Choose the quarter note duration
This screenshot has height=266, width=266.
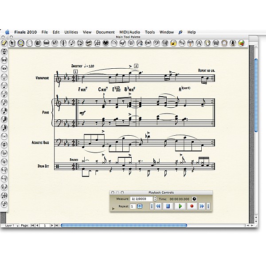click(x=4, y=86)
